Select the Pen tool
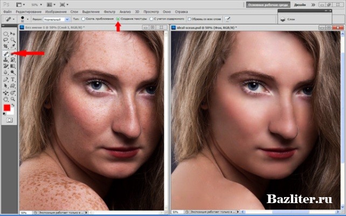Image resolution: width=346 pixels, height=216 pixels. click(6, 79)
